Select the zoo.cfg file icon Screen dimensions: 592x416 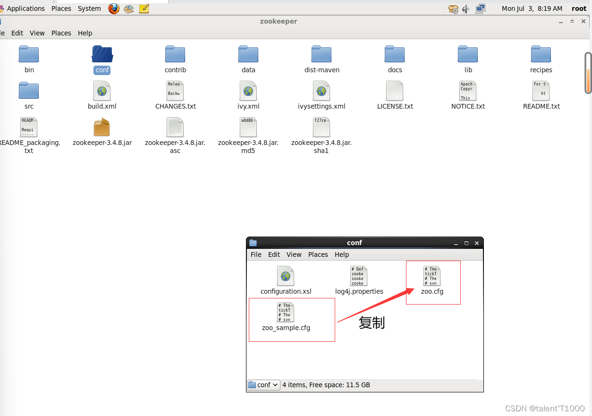click(x=432, y=276)
